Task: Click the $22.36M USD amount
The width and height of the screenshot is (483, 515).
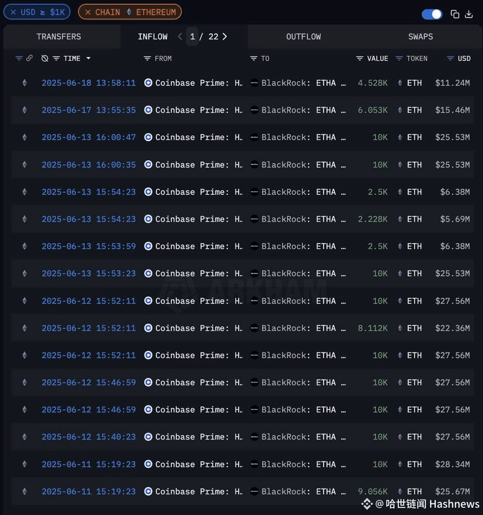Action: coord(453,328)
